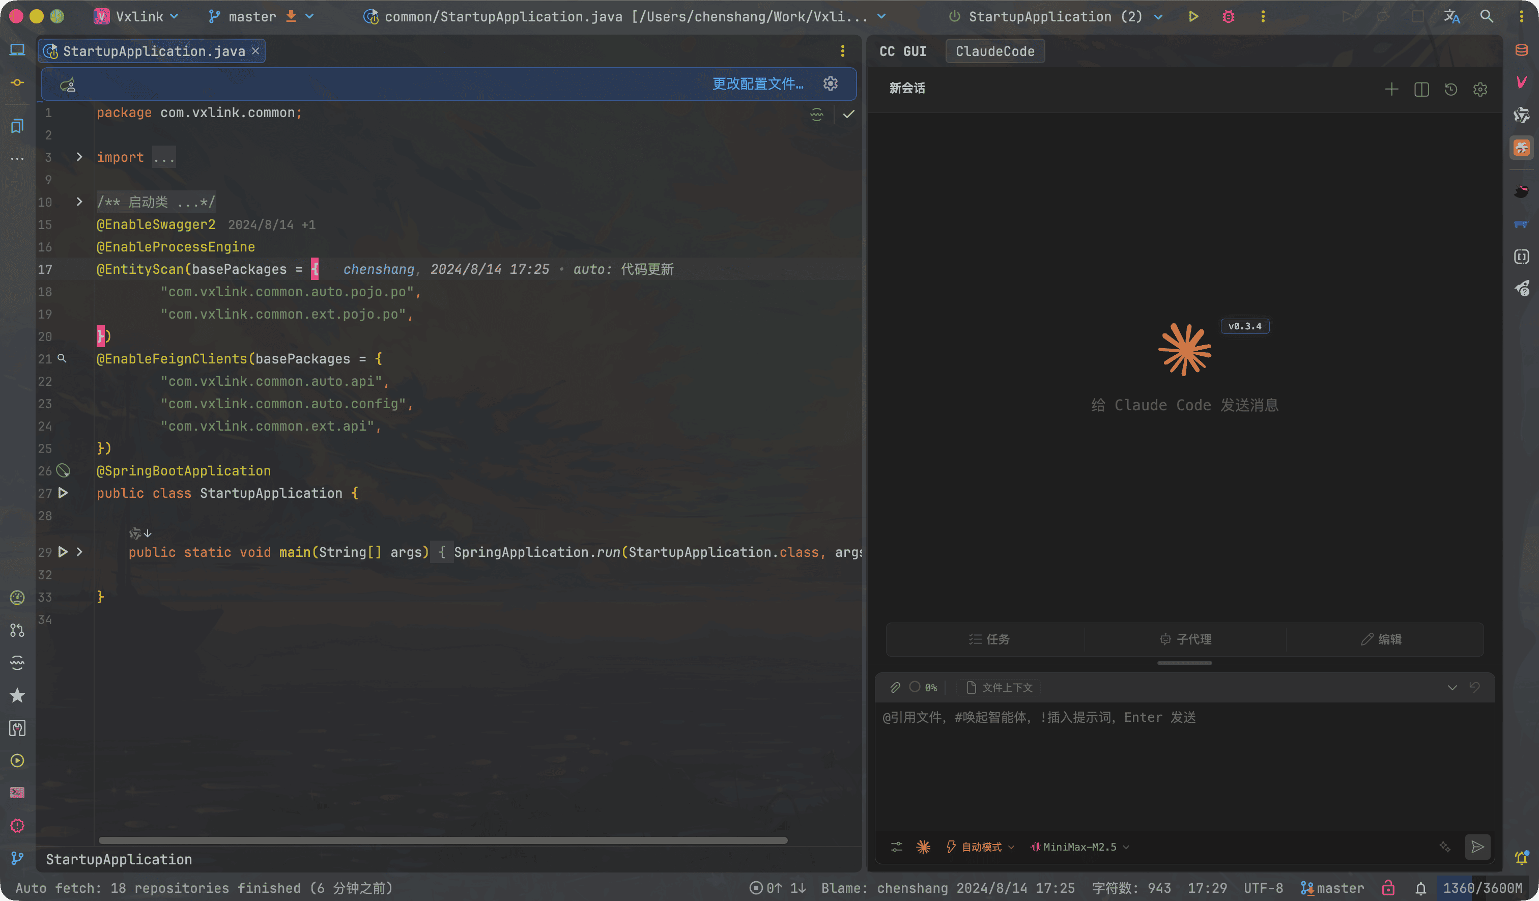Click the send message arrow button
This screenshot has width=1539, height=901.
point(1477,847)
